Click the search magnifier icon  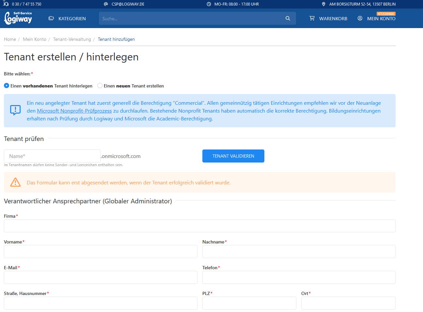coord(288,18)
